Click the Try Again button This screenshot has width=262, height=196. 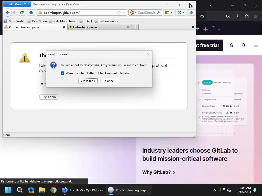(49, 97)
